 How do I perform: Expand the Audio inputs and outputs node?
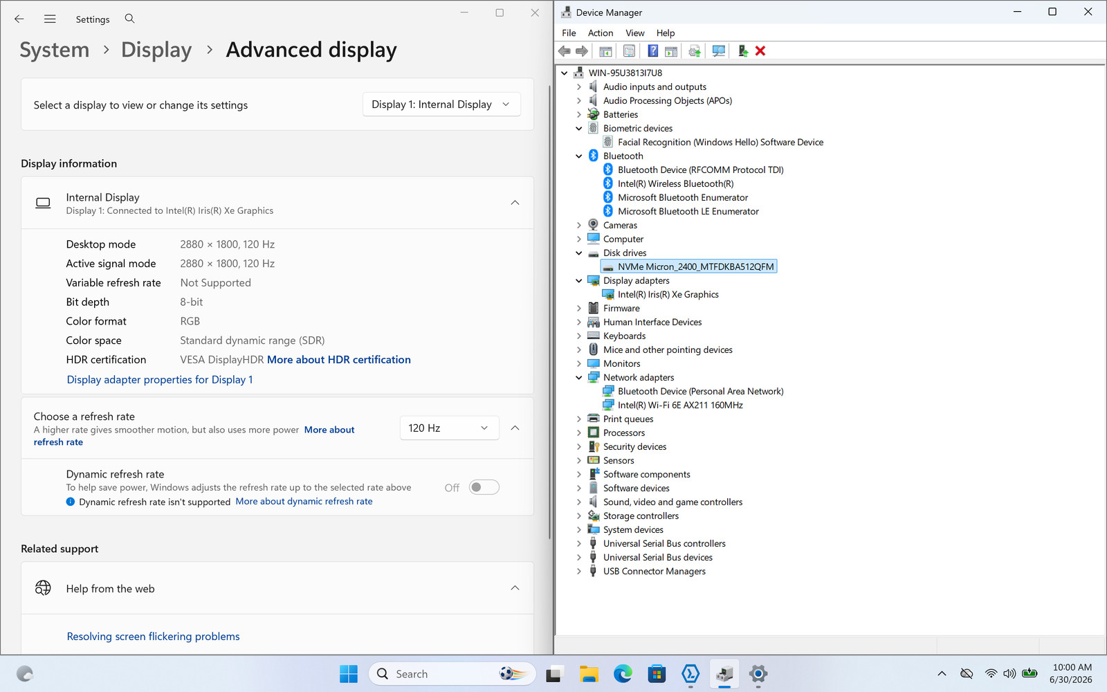point(579,87)
